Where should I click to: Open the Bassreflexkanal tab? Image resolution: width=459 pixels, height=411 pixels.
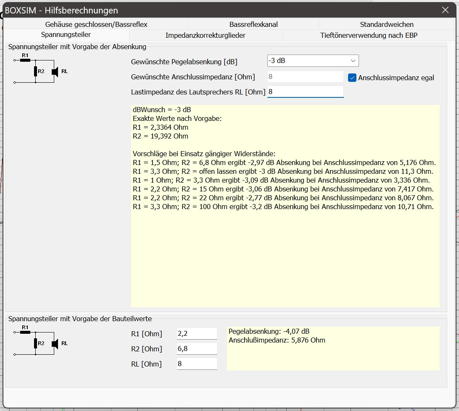coord(253,24)
